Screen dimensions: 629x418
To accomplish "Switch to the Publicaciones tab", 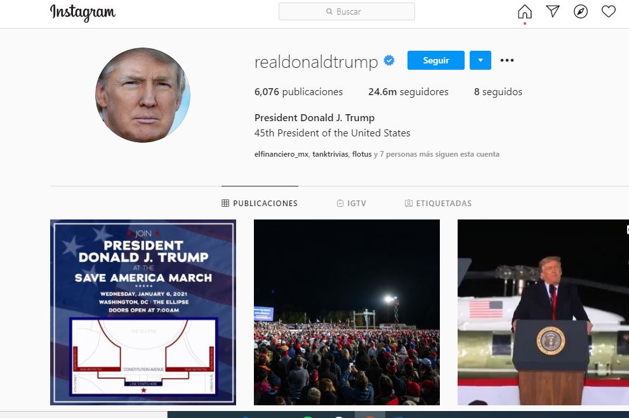I will tap(260, 203).
